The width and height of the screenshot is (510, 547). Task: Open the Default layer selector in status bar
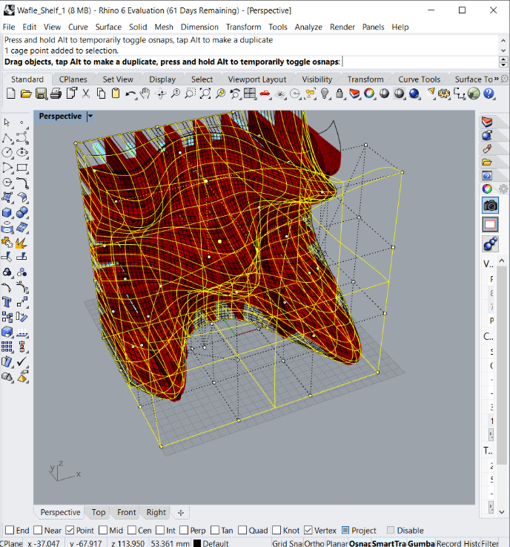click(215, 543)
